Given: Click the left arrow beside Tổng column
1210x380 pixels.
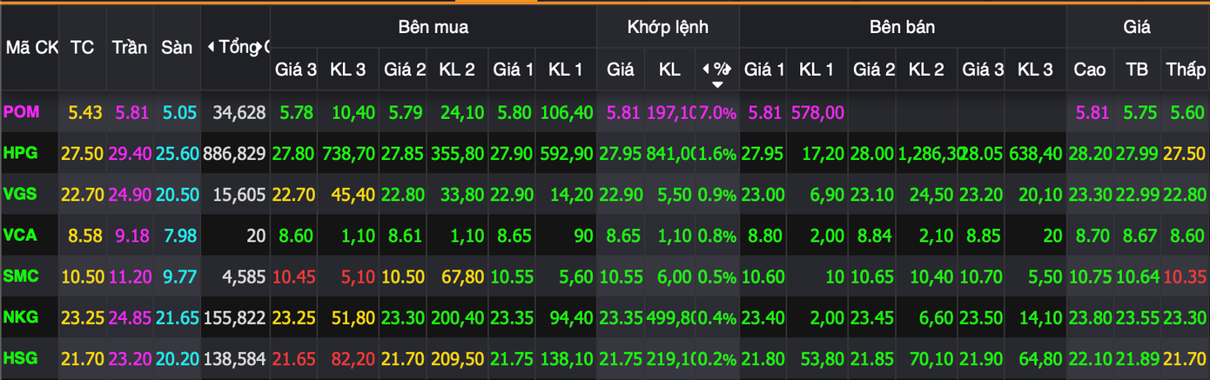Looking at the screenshot, I should point(211,47).
